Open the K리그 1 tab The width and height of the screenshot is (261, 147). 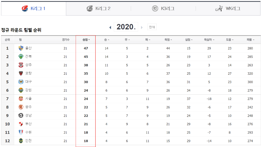pos(34,8)
